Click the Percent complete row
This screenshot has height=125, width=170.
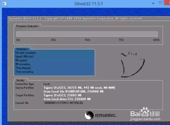tap(26, 53)
